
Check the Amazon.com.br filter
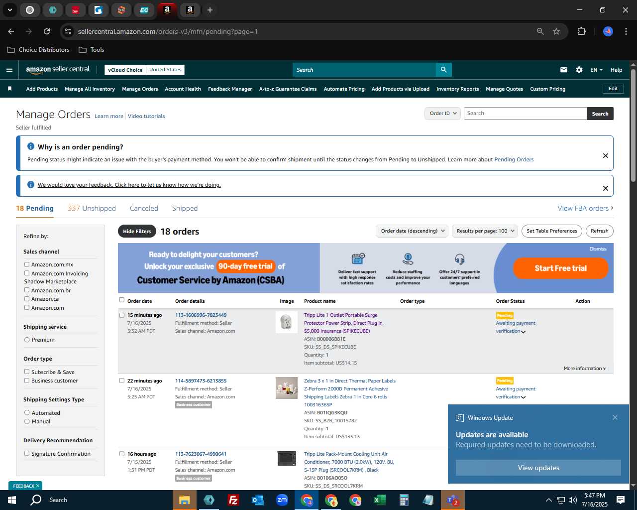[27, 290]
